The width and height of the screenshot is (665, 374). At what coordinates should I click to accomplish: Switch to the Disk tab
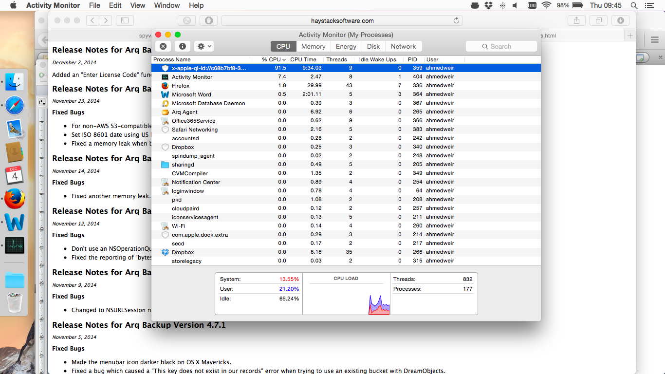pyautogui.click(x=373, y=46)
